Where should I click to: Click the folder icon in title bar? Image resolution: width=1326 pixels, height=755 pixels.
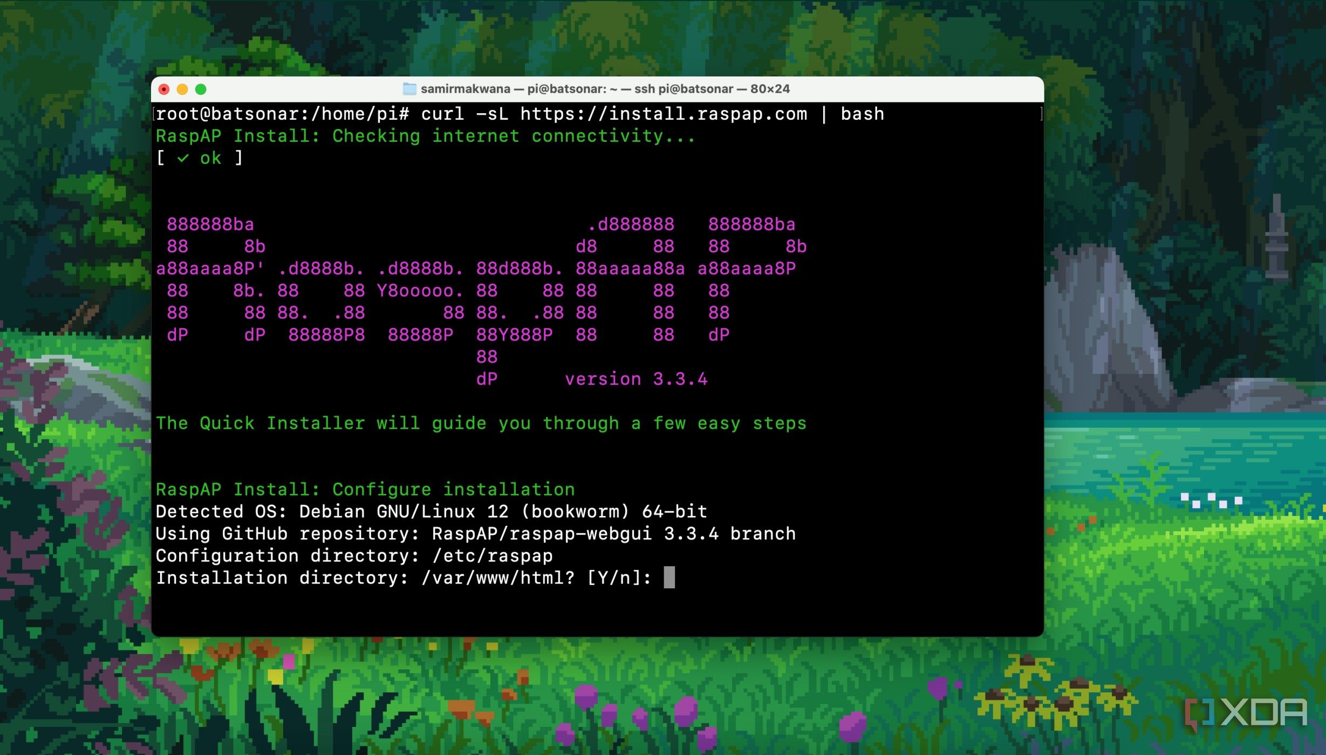coord(409,89)
